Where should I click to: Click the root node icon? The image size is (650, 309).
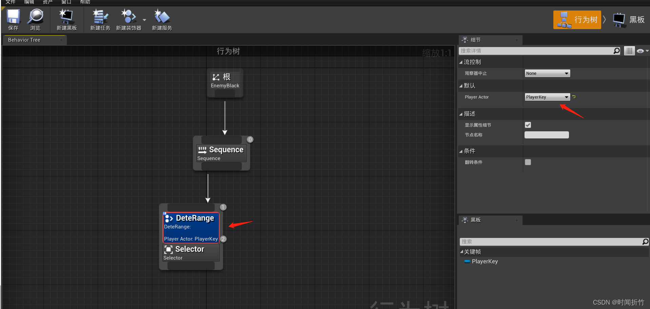(x=216, y=77)
